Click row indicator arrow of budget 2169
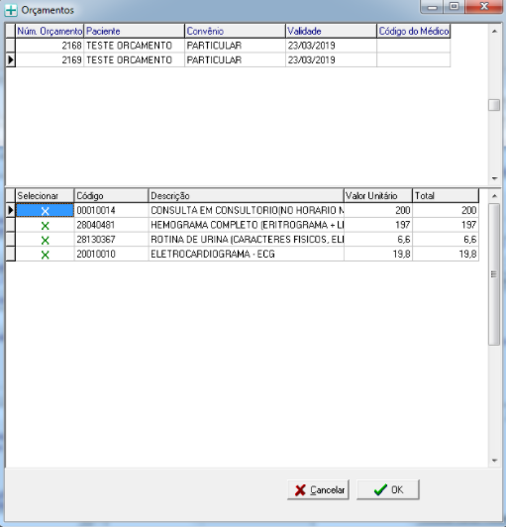The height and width of the screenshot is (527, 506). pos(11,59)
